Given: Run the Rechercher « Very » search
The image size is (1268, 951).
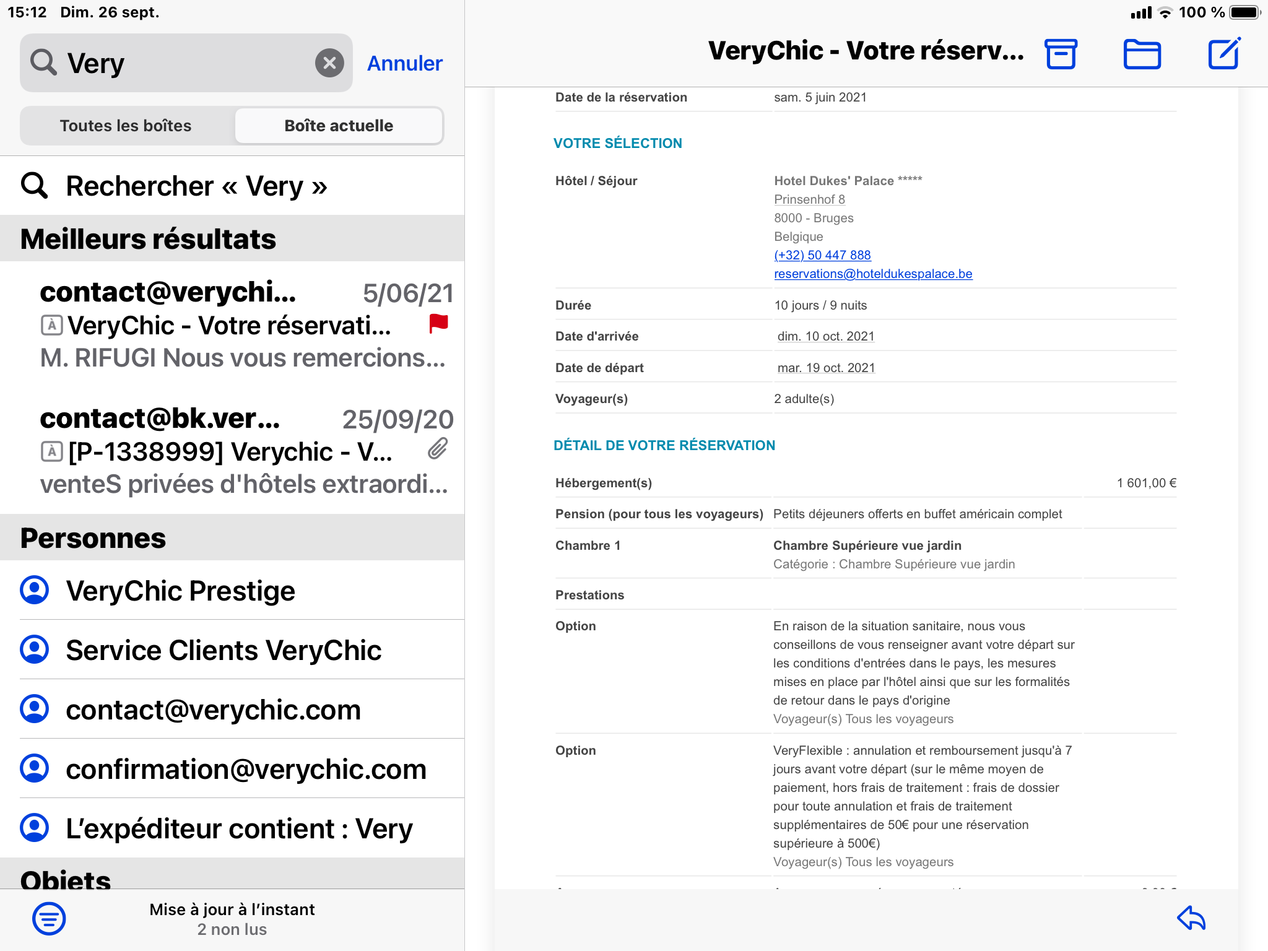Looking at the screenshot, I should tap(196, 186).
